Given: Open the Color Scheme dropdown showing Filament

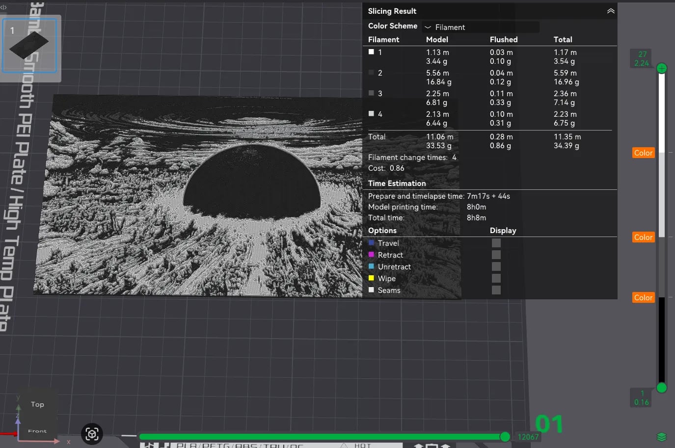Looking at the screenshot, I should 481,27.
